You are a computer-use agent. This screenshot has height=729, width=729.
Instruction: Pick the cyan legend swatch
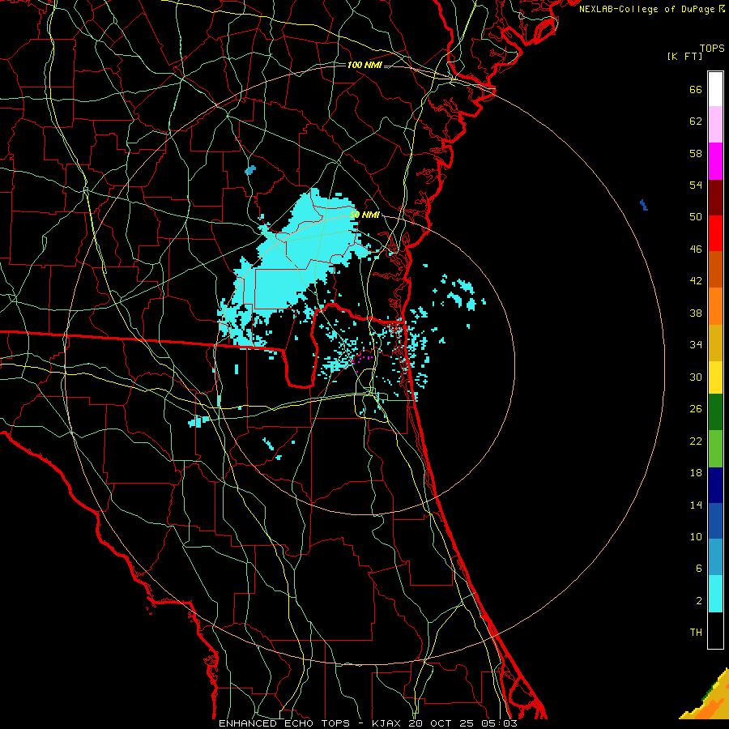715,594
